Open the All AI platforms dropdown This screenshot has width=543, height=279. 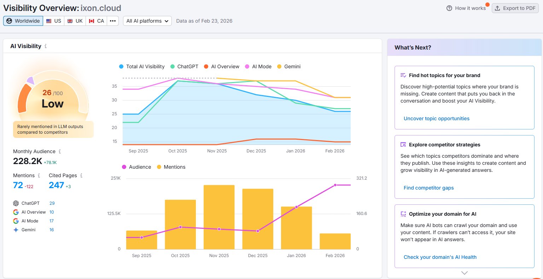pyautogui.click(x=147, y=21)
